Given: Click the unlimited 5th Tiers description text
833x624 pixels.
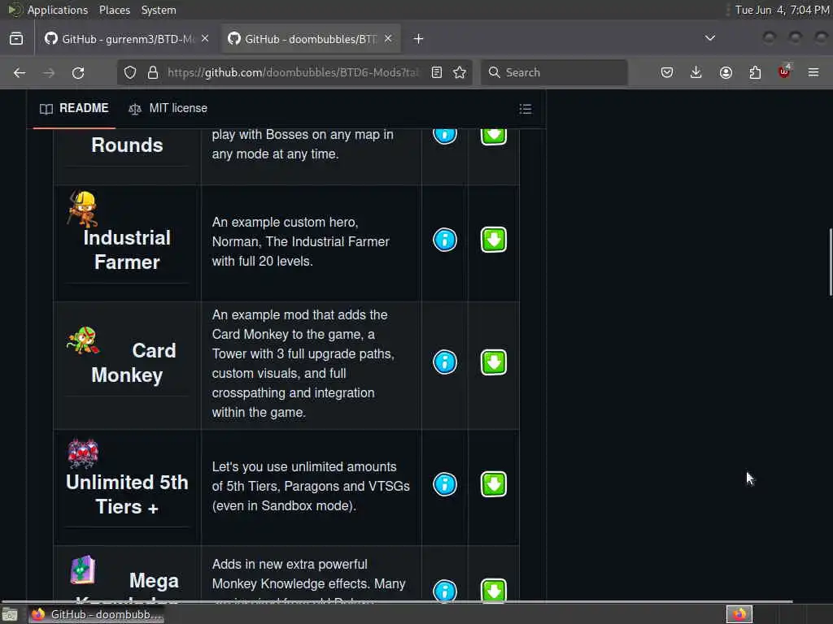Looking at the screenshot, I should coord(311,486).
